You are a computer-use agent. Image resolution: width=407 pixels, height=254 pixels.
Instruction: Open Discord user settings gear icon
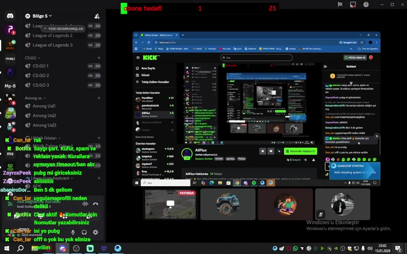coord(95,232)
